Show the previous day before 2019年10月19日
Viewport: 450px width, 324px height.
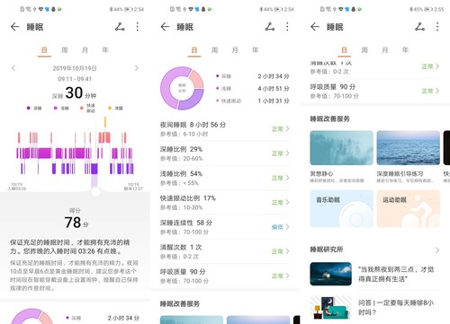pos(13,68)
